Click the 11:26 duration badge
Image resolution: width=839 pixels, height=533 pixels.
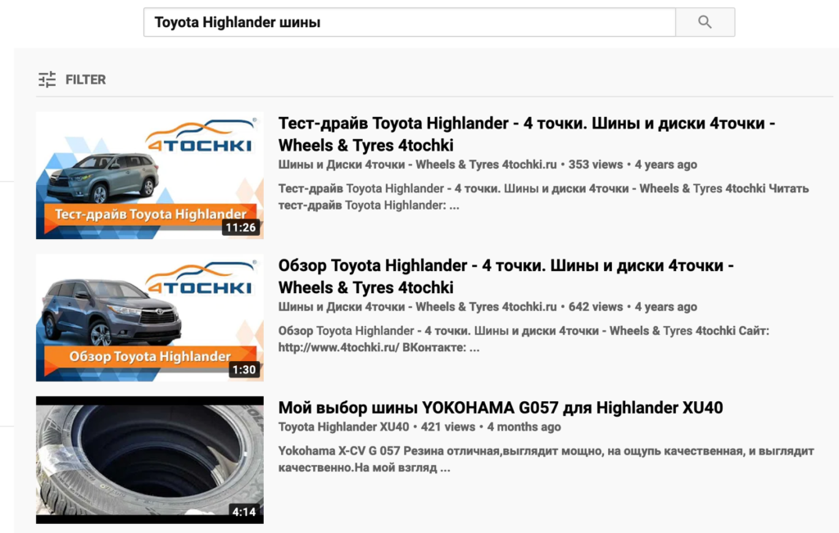(241, 228)
